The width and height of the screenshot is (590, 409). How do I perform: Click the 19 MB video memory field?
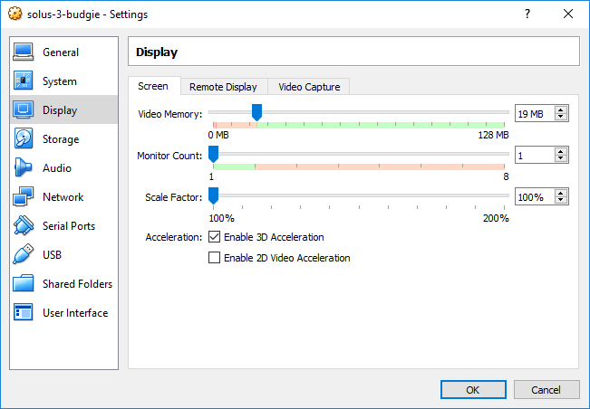click(535, 113)
